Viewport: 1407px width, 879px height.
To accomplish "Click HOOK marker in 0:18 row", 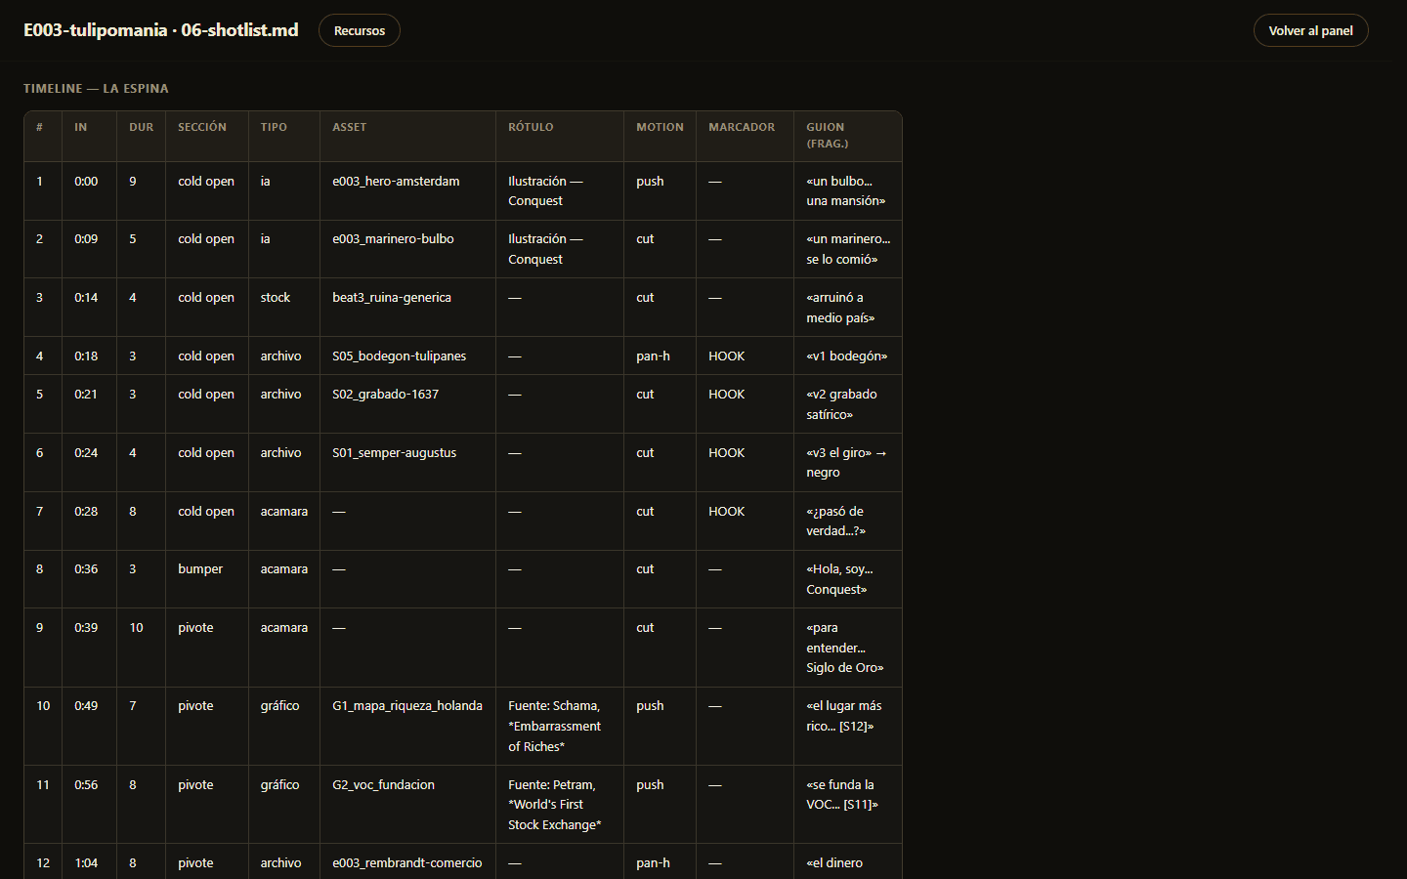I will pos(727,356).
